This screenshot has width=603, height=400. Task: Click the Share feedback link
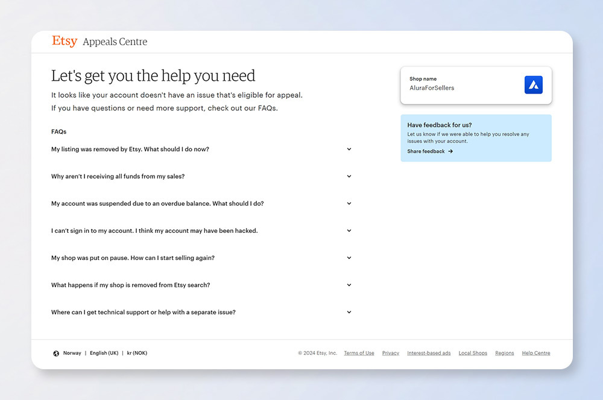tap(430, 151)
